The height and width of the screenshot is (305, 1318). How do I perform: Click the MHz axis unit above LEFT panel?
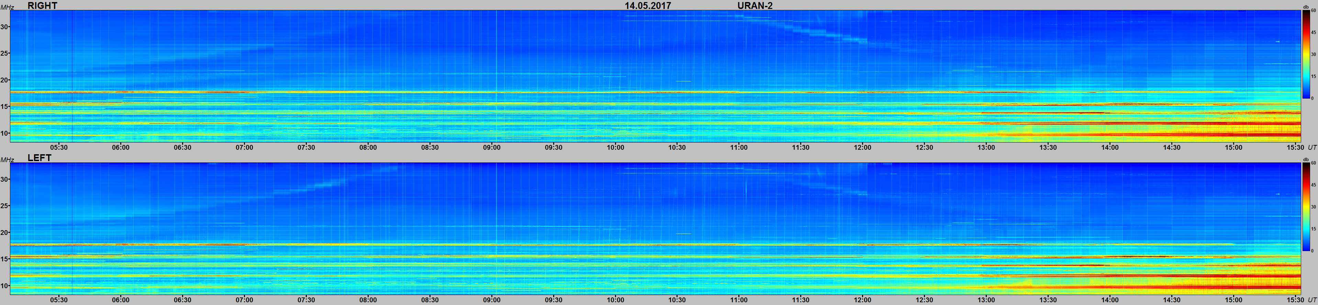point(7,160)
